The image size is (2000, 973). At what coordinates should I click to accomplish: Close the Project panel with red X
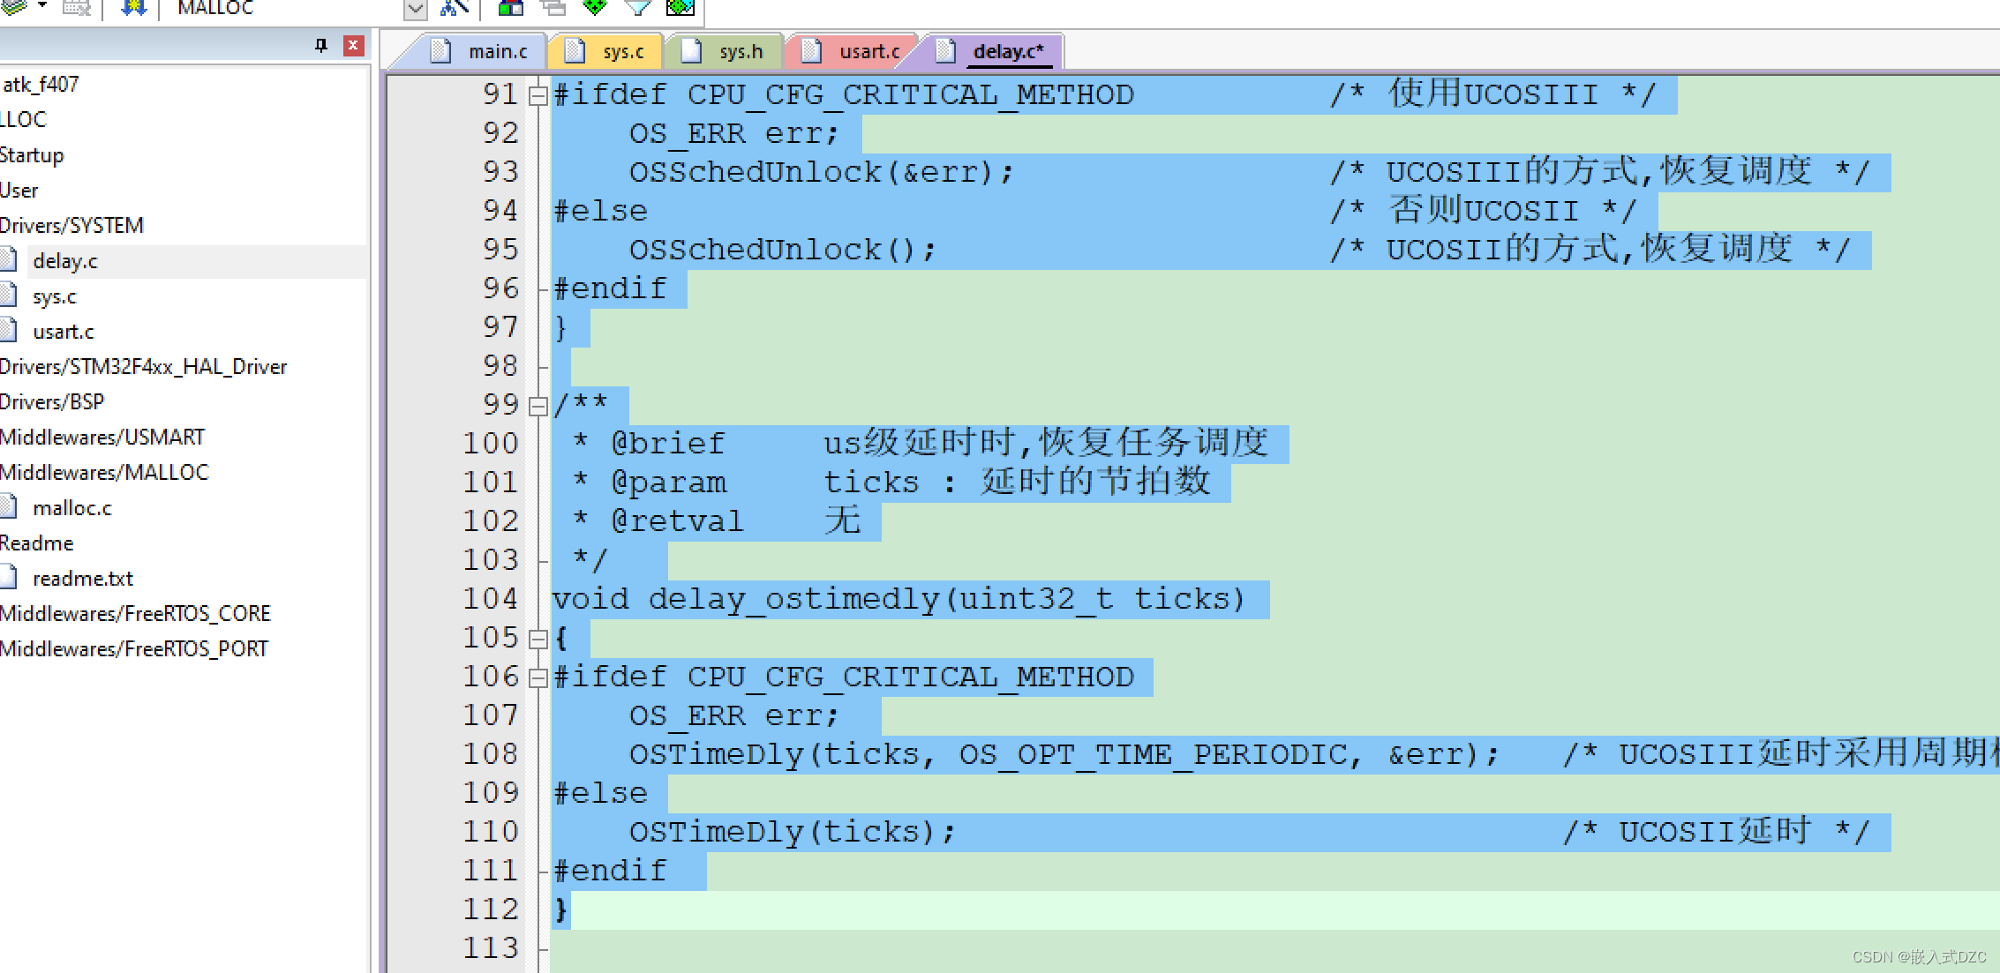[353, 45]
